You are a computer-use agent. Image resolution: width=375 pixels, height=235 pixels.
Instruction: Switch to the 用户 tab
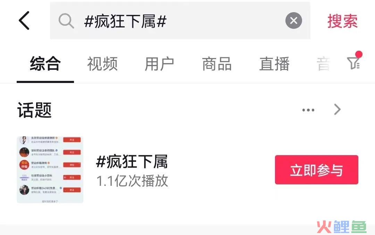click(159, 64)
